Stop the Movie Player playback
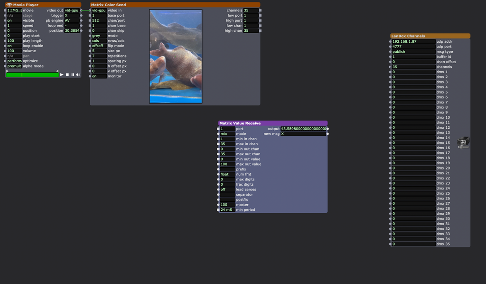 (67, 75)
